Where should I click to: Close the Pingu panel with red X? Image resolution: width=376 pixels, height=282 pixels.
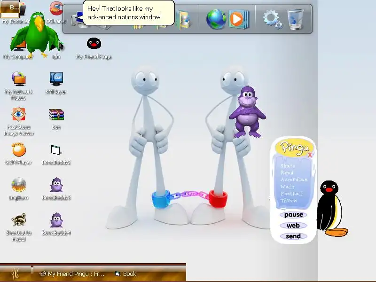(x=310, y=155)
